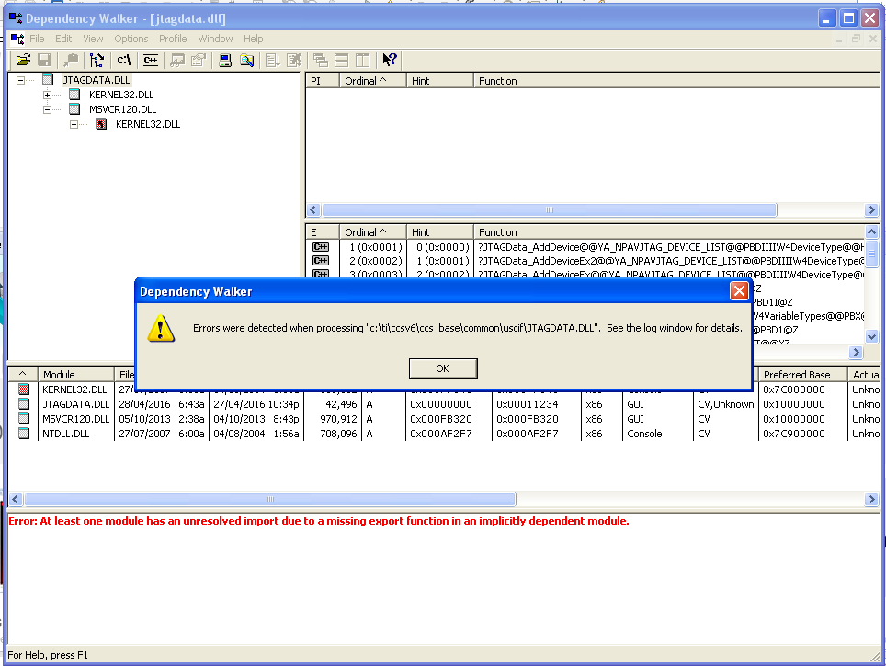Image resolution: width=886 pixels, height=666 pixels.
Task: Click the red error message in log pane
Action: (319, 521)
